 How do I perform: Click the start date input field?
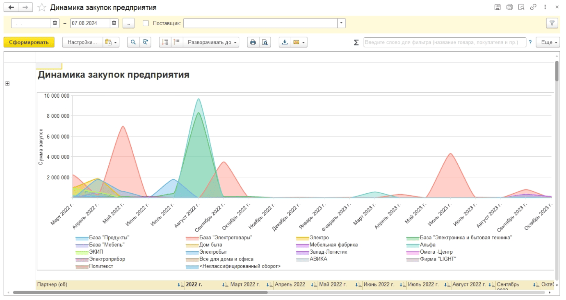(x=31, y=23)
